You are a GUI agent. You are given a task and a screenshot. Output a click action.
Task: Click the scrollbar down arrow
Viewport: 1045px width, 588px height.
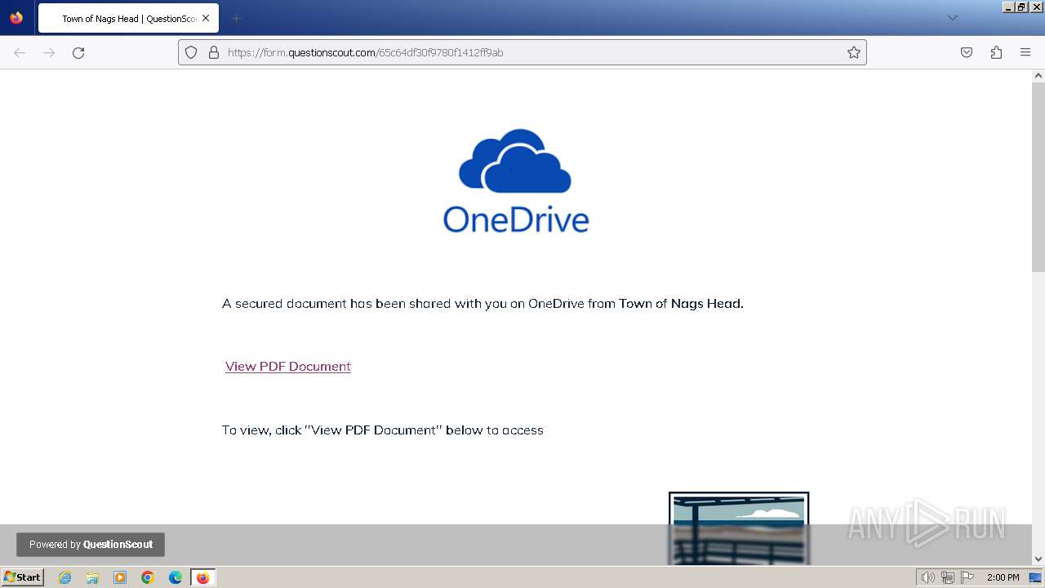pos(1038,559)
